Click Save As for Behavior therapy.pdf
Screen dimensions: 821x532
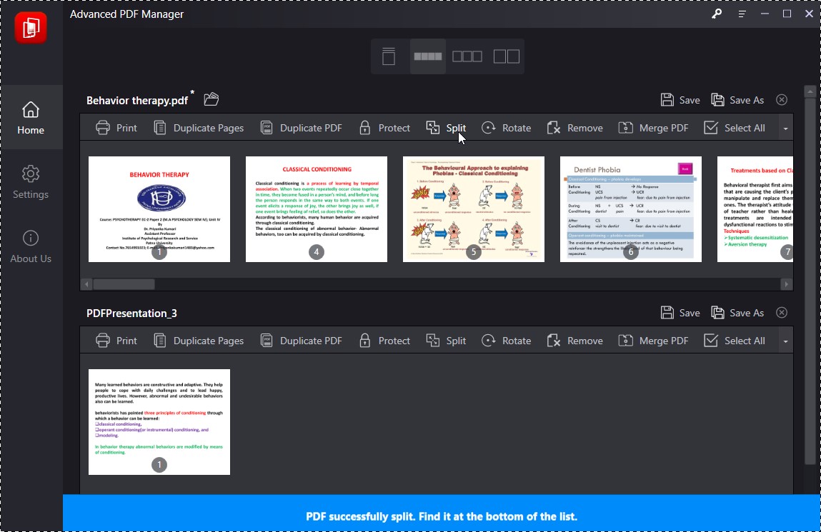click(x=737, y=99)
